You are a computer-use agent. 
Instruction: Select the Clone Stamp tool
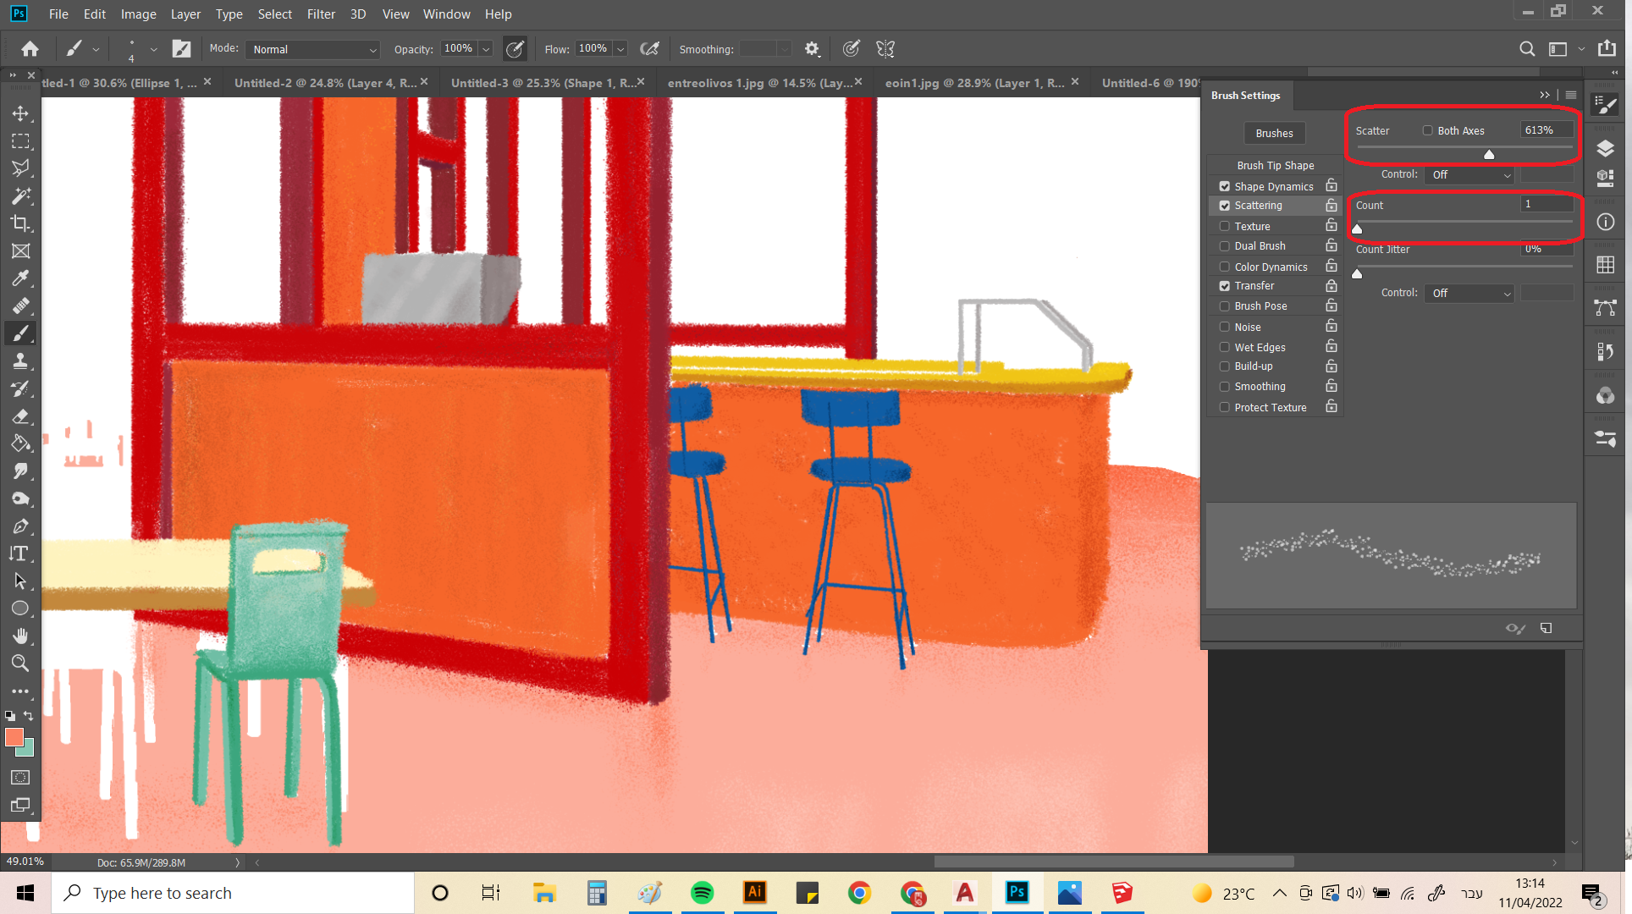pyautogui.click(x=21, y=361)
